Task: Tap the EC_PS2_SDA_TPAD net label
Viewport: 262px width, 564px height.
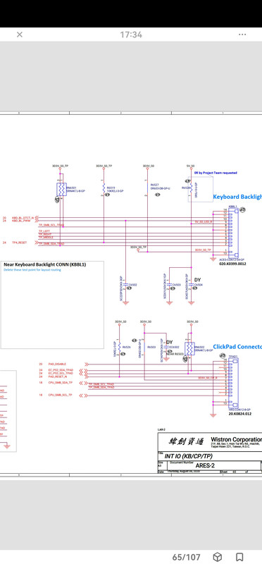Action: [61, 370]
